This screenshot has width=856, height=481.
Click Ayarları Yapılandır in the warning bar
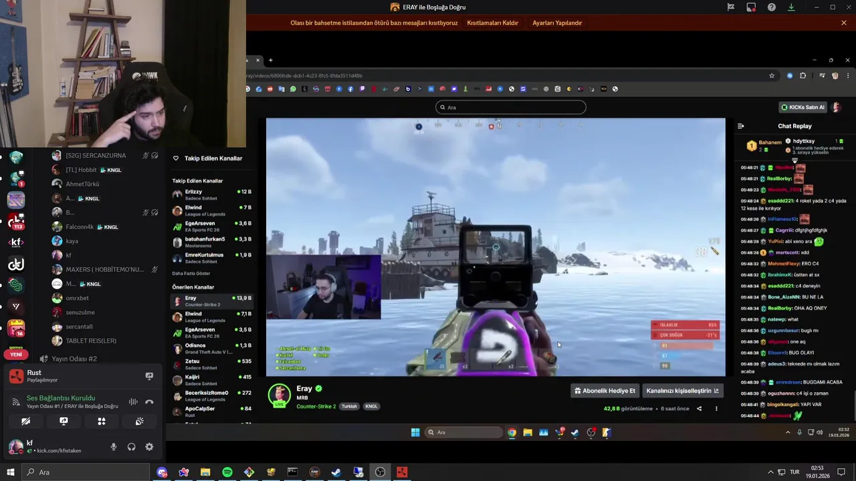point(557,23)
